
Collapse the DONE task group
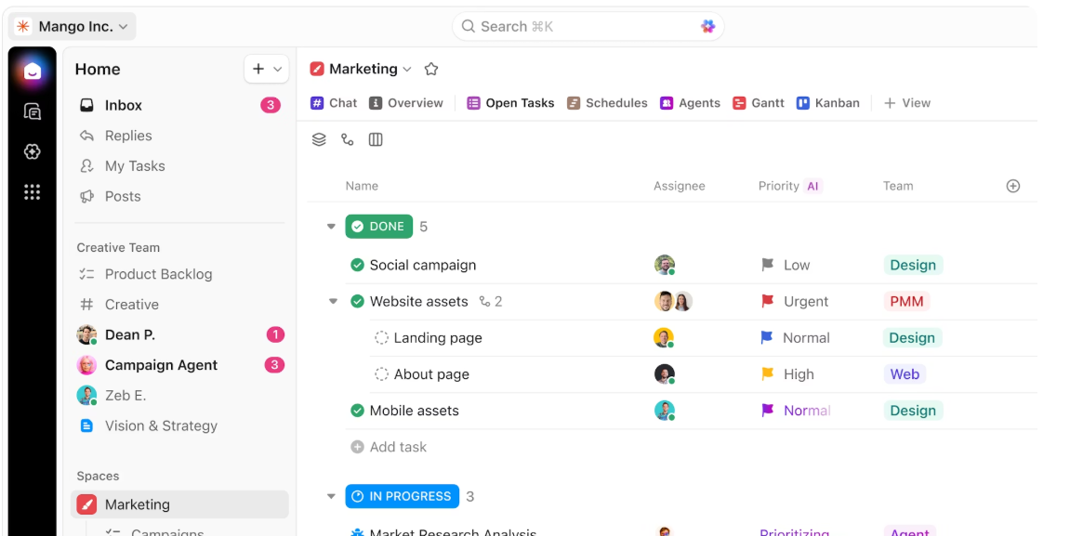(x=331, y=226)
